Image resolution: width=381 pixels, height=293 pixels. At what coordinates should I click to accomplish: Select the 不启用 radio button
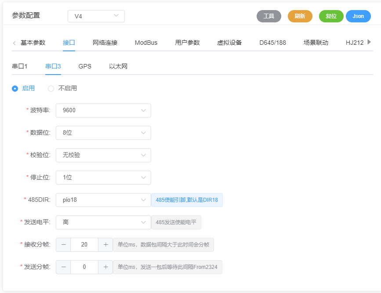click(51, 88)
